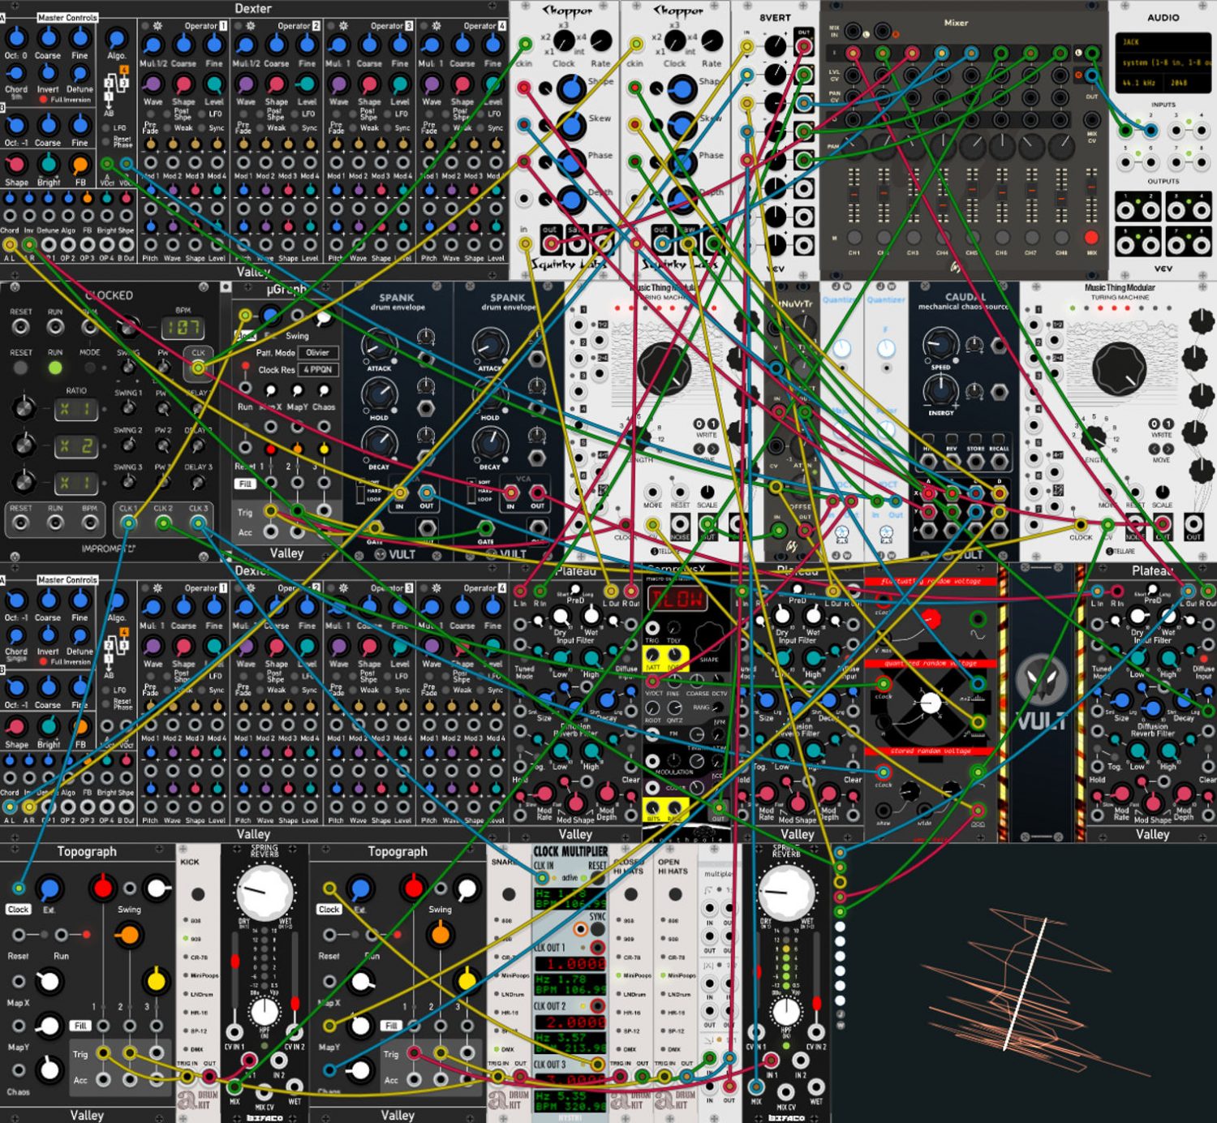Open the Patt. Mode 'Olivier' selector in µGraph
The height and width of the screenshot is (1123, 1217).
[317, 353]
